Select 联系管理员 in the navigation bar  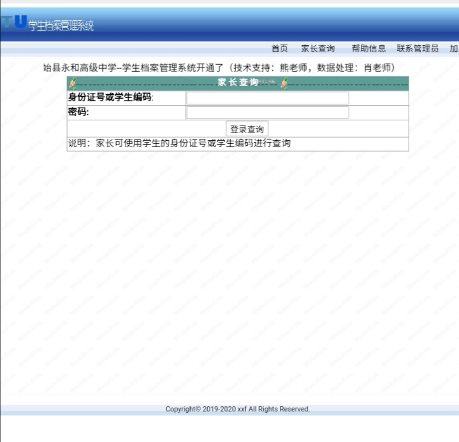coord(417,48)
